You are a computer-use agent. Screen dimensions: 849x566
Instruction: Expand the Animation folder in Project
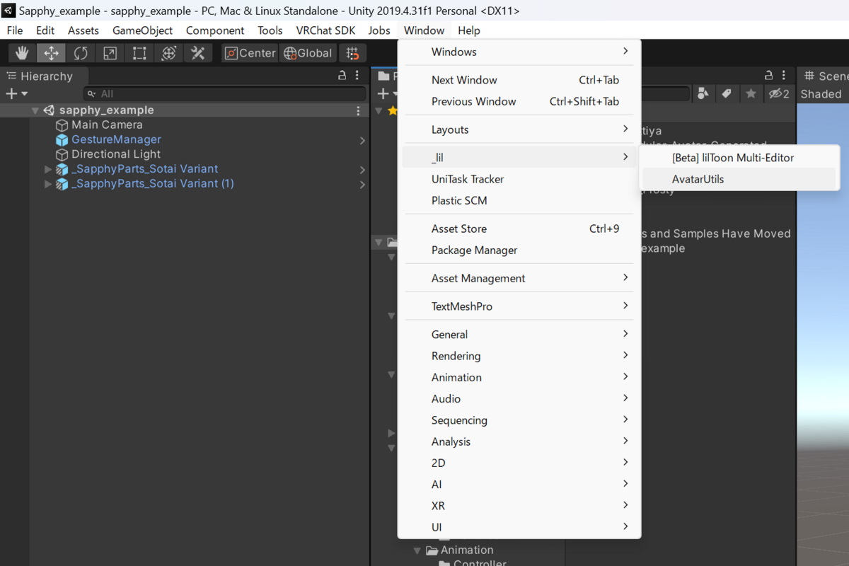coord(417,550)
